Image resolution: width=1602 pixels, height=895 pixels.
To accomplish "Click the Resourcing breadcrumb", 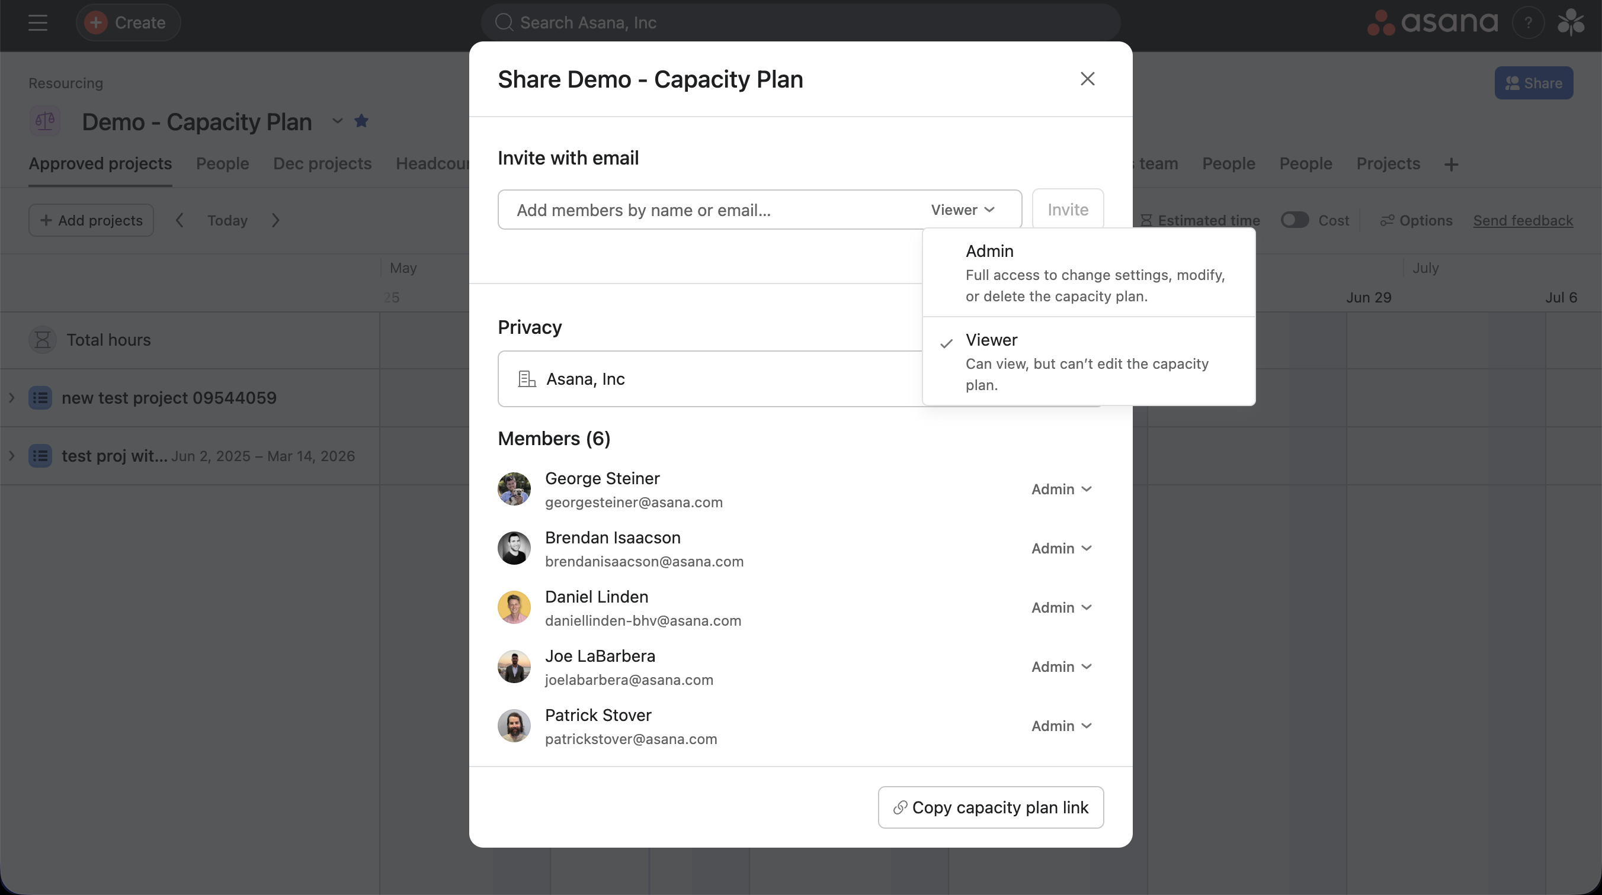I will tap(66, 83).
